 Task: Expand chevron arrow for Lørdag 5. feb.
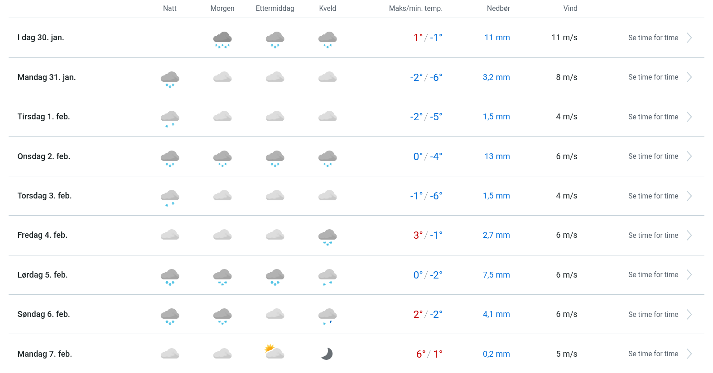click(689, 275)
